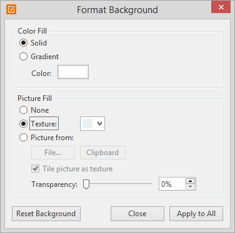This screenshot has height=233, width=235.
Task: Click the Clipboard button
Action: 102,153
